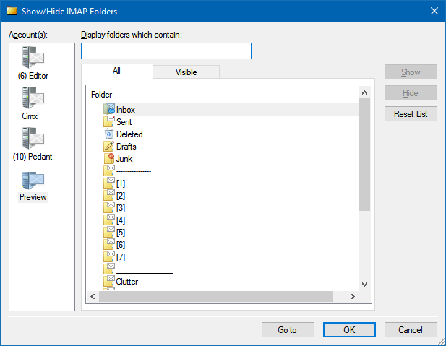Click the Junk folder icon
Screen dimensions: 446x346
coord(109,158)
